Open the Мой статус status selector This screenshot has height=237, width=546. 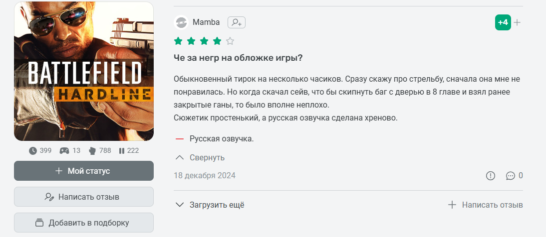84,171
